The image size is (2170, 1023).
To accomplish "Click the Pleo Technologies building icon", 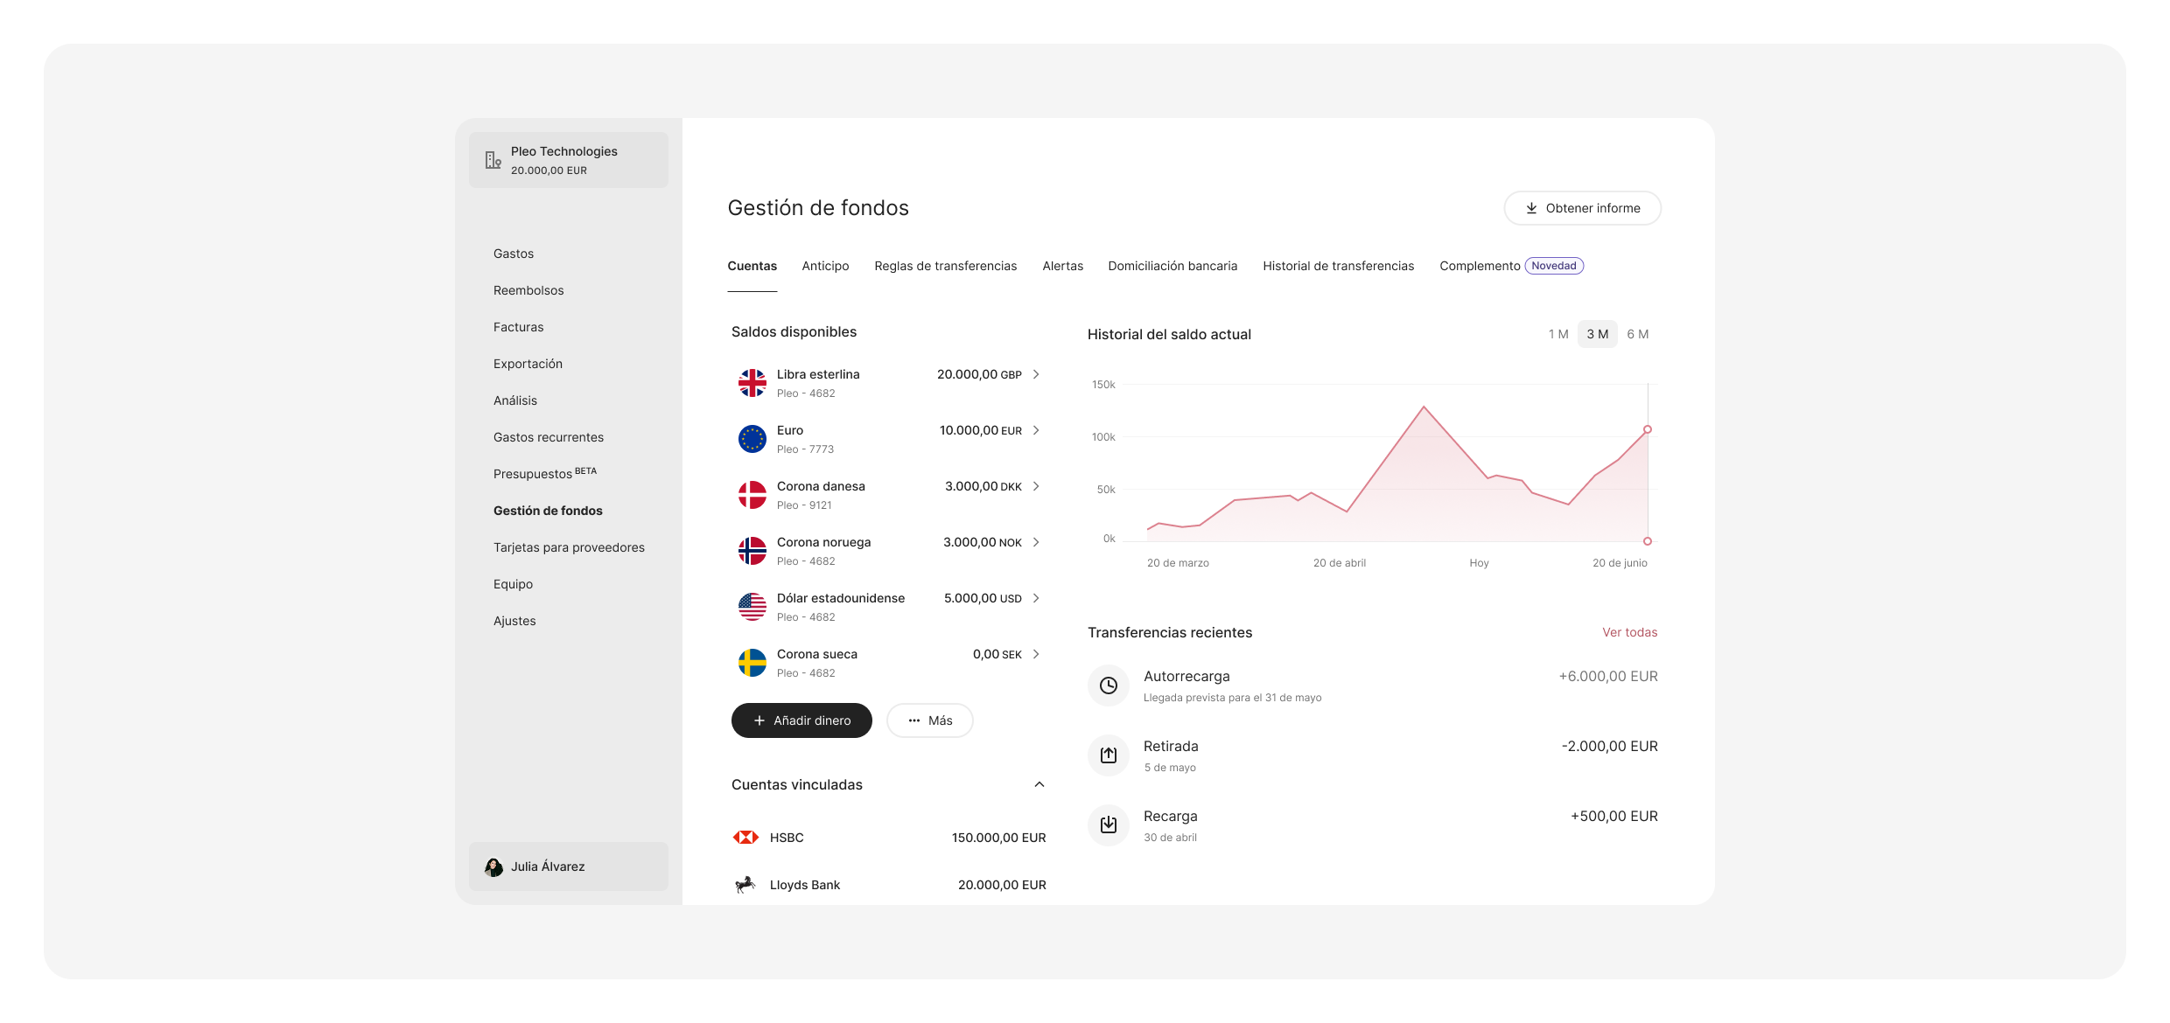I will [x=493, y=160].
